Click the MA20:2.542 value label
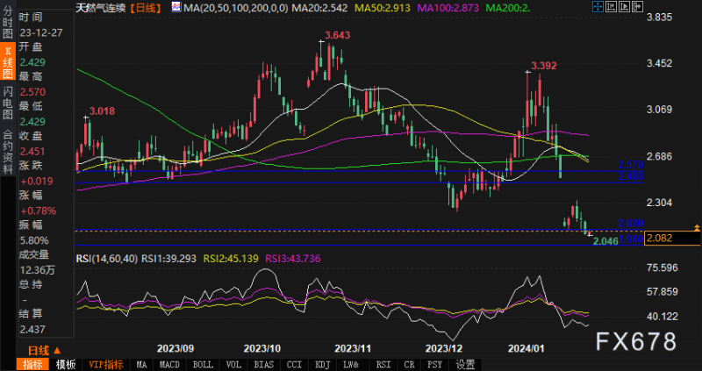 320,7
